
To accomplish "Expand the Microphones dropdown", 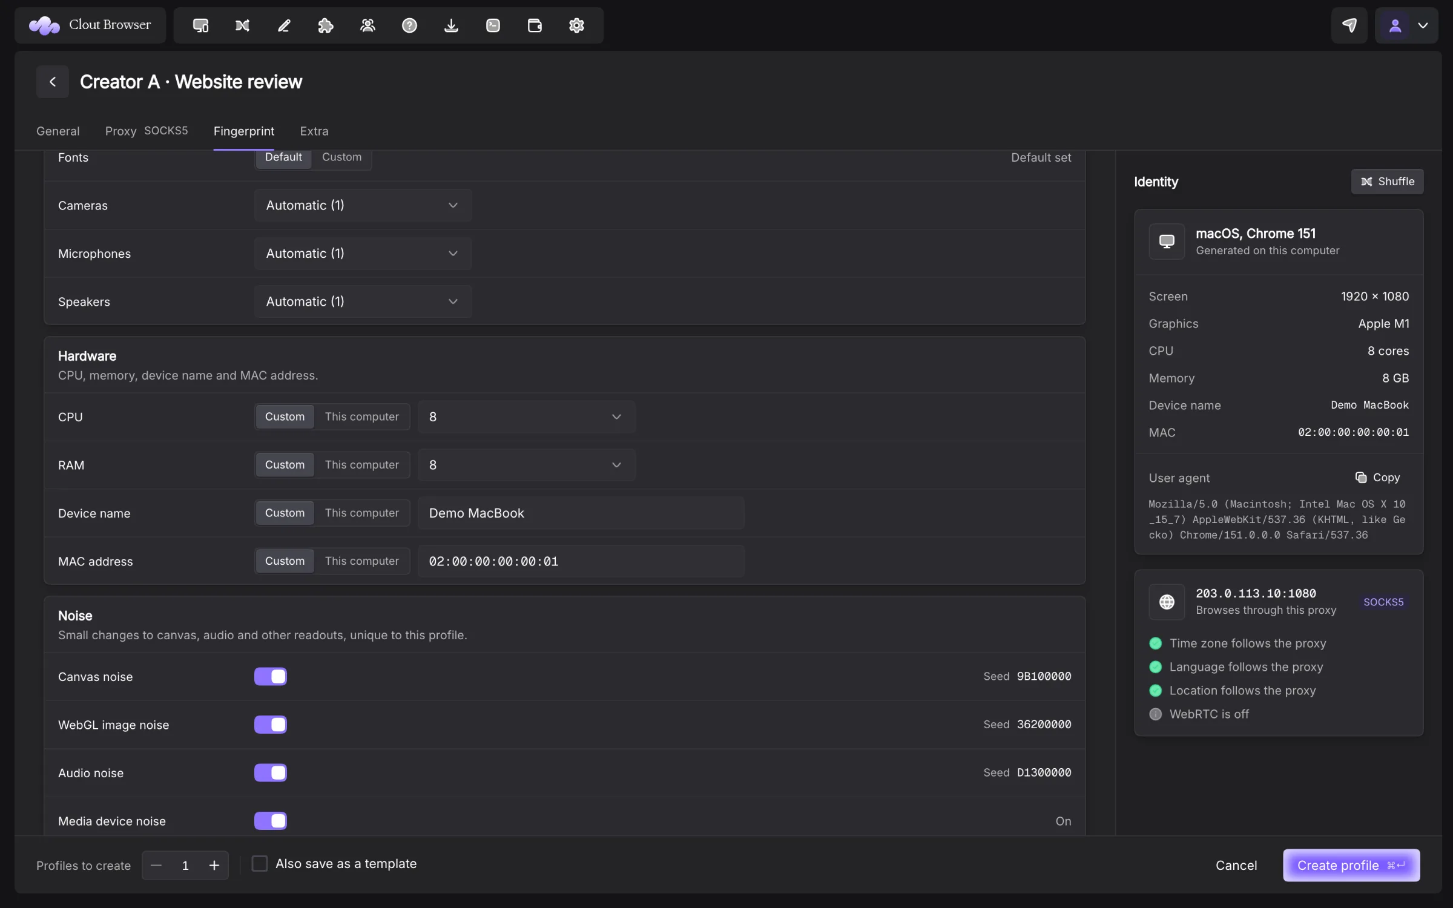I will (x=363, y=253).
